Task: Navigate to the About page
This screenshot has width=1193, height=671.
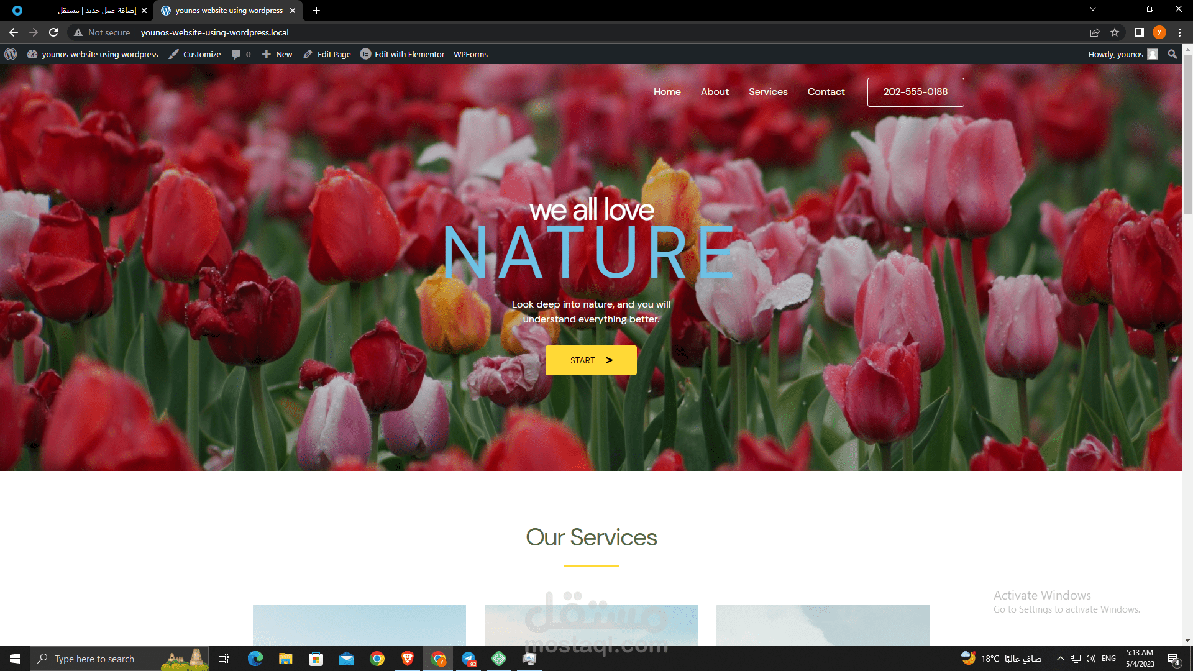Action: pyautogui.click(x=715, y=91)
